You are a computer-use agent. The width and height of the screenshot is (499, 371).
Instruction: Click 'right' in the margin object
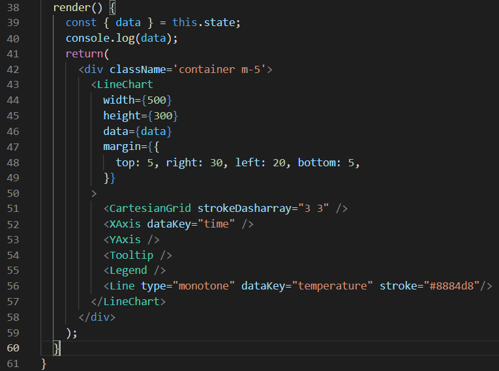pyautogui.click(x=181, y=162)
